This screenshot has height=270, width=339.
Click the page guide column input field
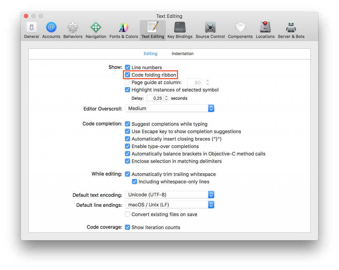pyautogui.click(x=194, y=82)
